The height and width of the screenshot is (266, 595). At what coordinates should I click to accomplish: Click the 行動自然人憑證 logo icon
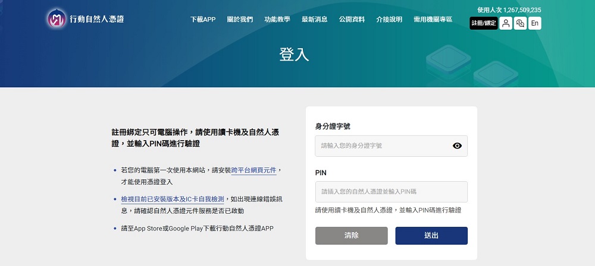[x=57, y=19]
